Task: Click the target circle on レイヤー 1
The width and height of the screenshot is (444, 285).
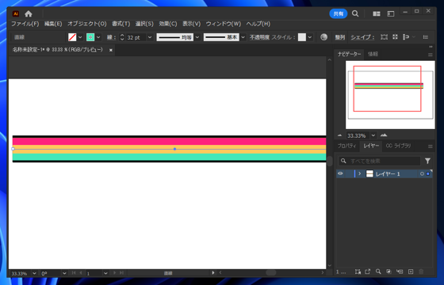Action: click(422, 174)
